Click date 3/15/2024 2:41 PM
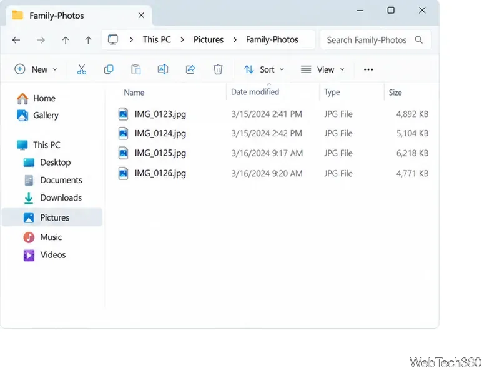Viewport: 492px width, 380px height. pos(267,114)
